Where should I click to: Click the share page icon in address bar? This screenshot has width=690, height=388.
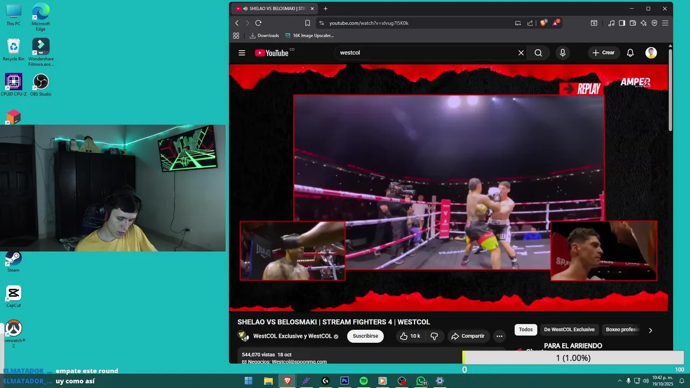530,23
